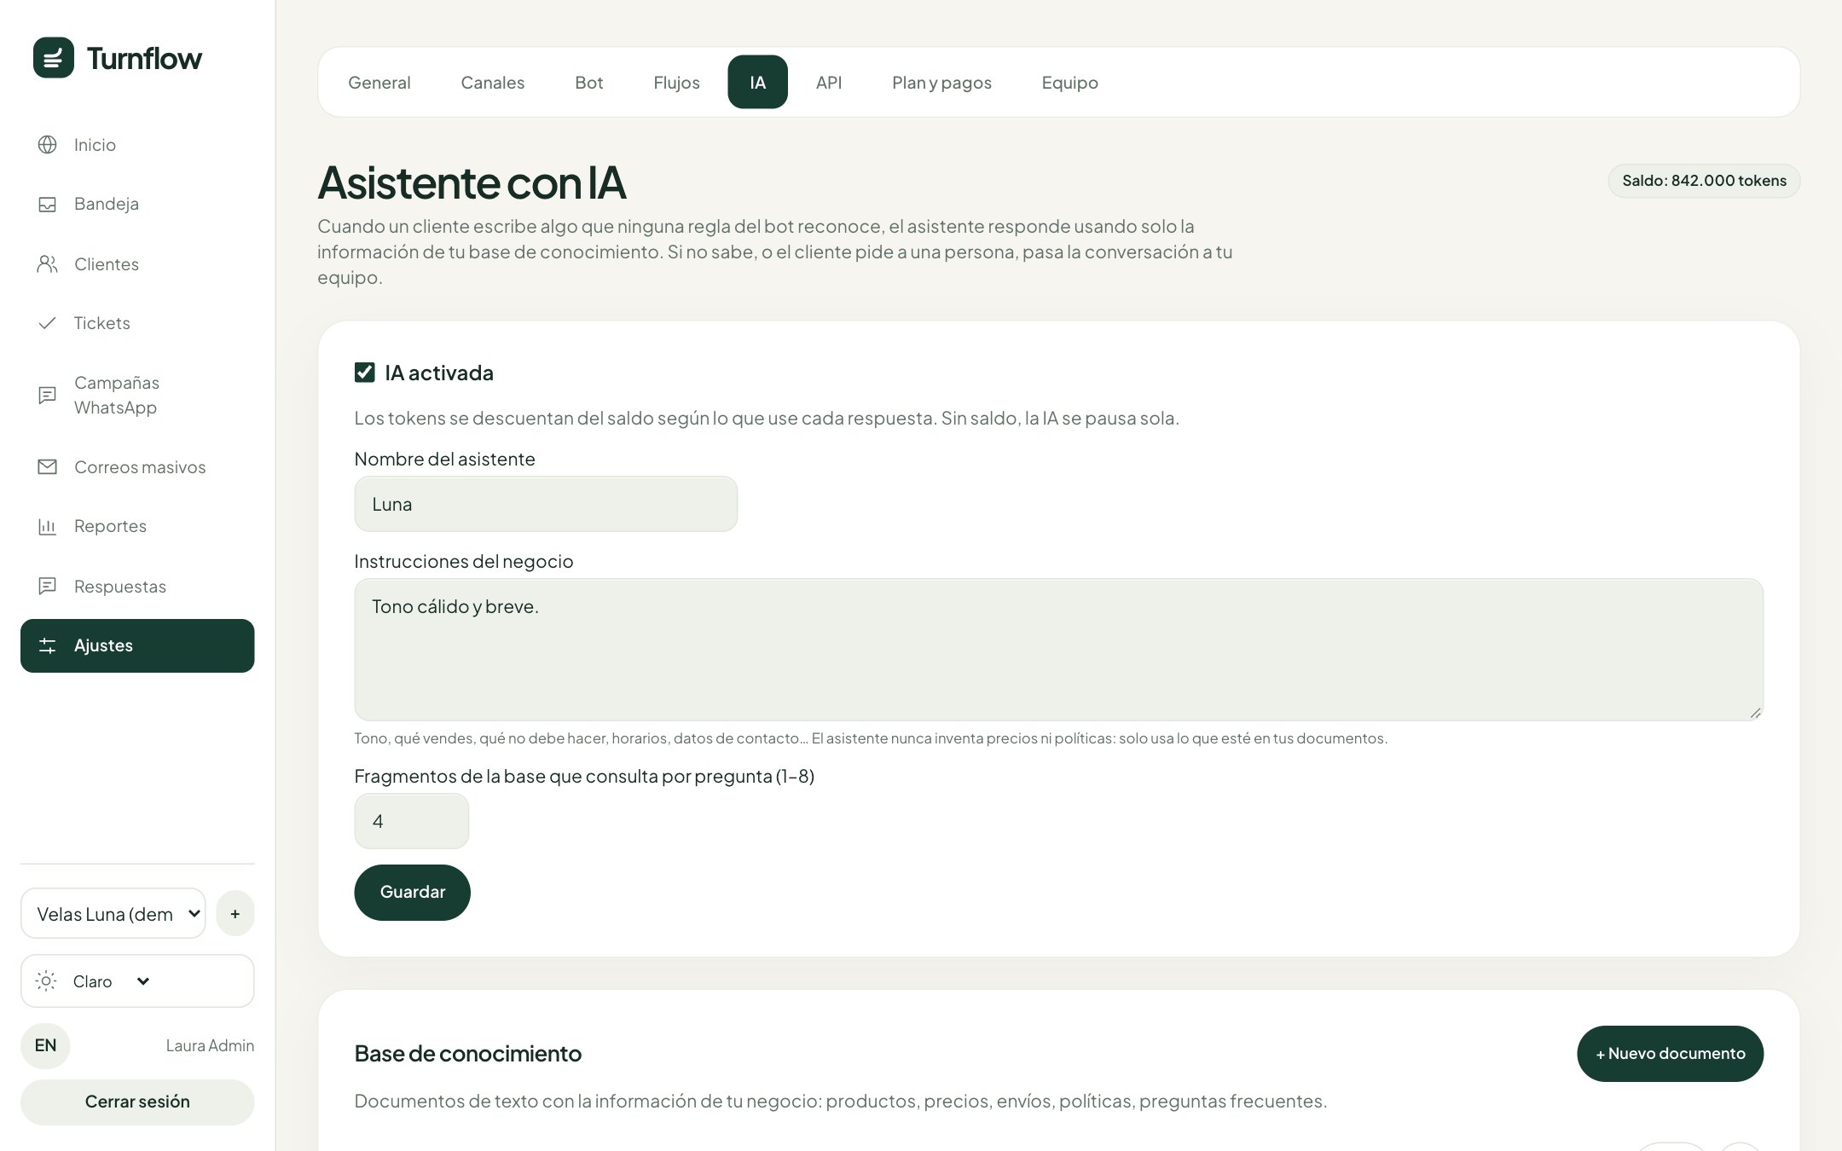Click the Reportes bar chart icon

[x=48, y=527]
